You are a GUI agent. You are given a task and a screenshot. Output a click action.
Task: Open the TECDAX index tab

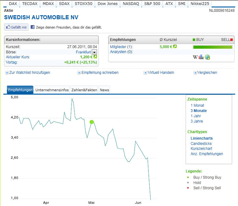(30, 4)
